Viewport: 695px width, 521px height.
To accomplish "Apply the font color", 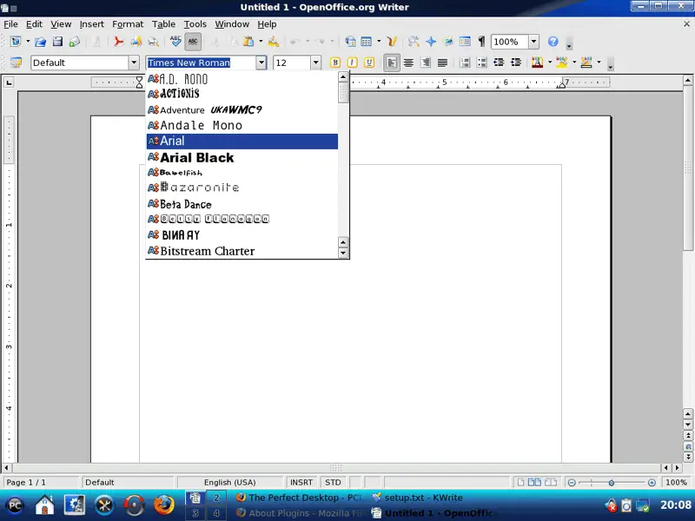I will (537, 63).
